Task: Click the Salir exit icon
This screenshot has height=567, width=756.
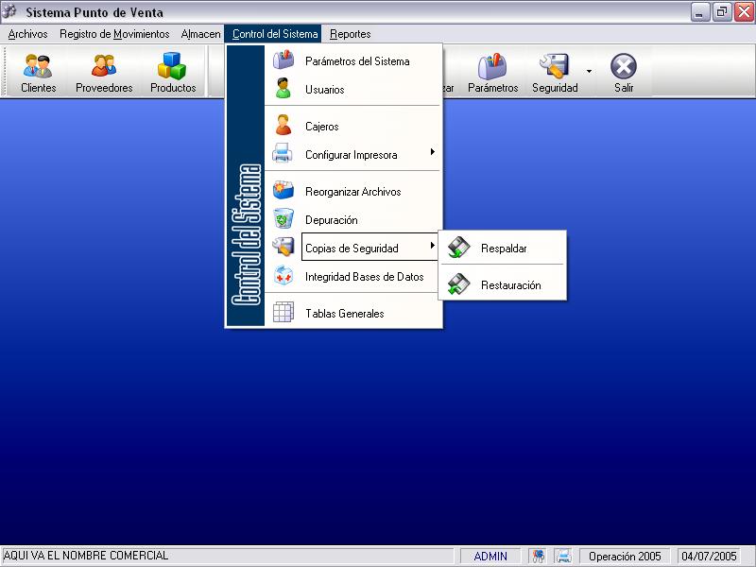Action: (623, 73)
